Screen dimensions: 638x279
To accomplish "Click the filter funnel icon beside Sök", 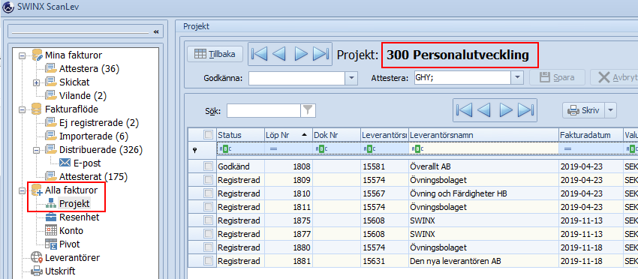I will pyautogui.click(x=308, y=110).
